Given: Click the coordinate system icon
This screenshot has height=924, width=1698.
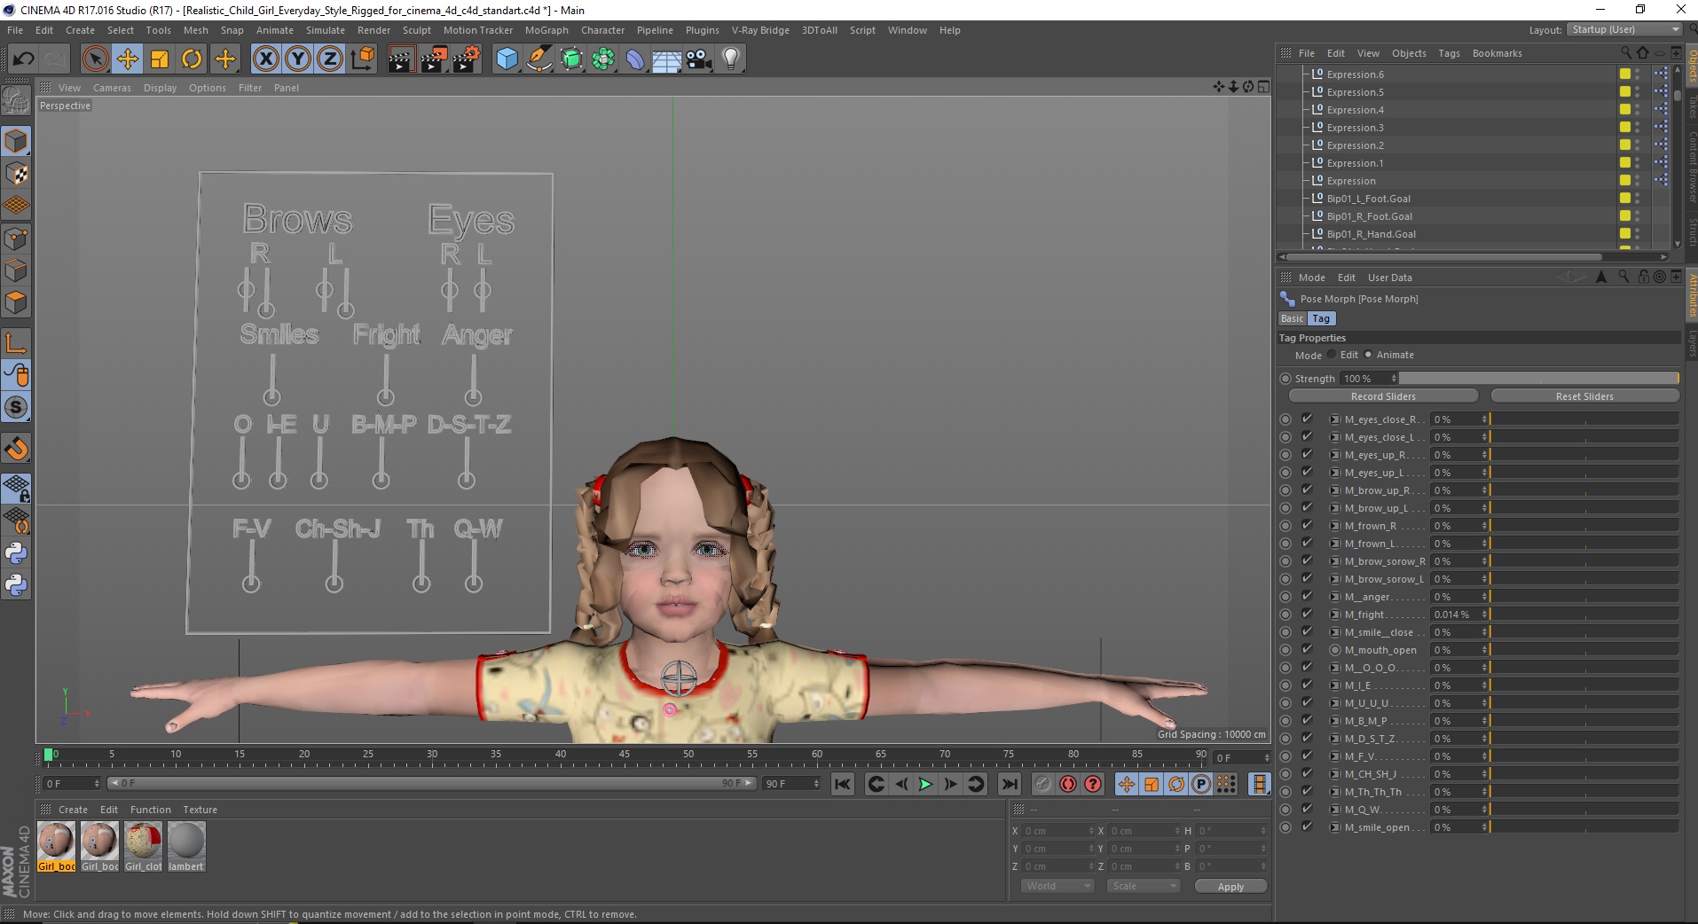Looking at the screenshot, I should coord(362,59).
